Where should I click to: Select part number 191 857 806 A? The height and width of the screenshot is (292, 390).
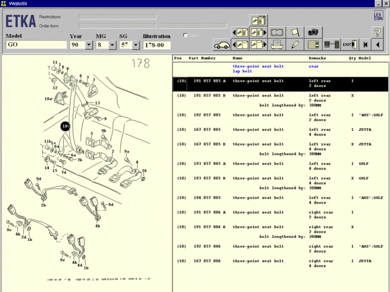(x=210, y=212)
